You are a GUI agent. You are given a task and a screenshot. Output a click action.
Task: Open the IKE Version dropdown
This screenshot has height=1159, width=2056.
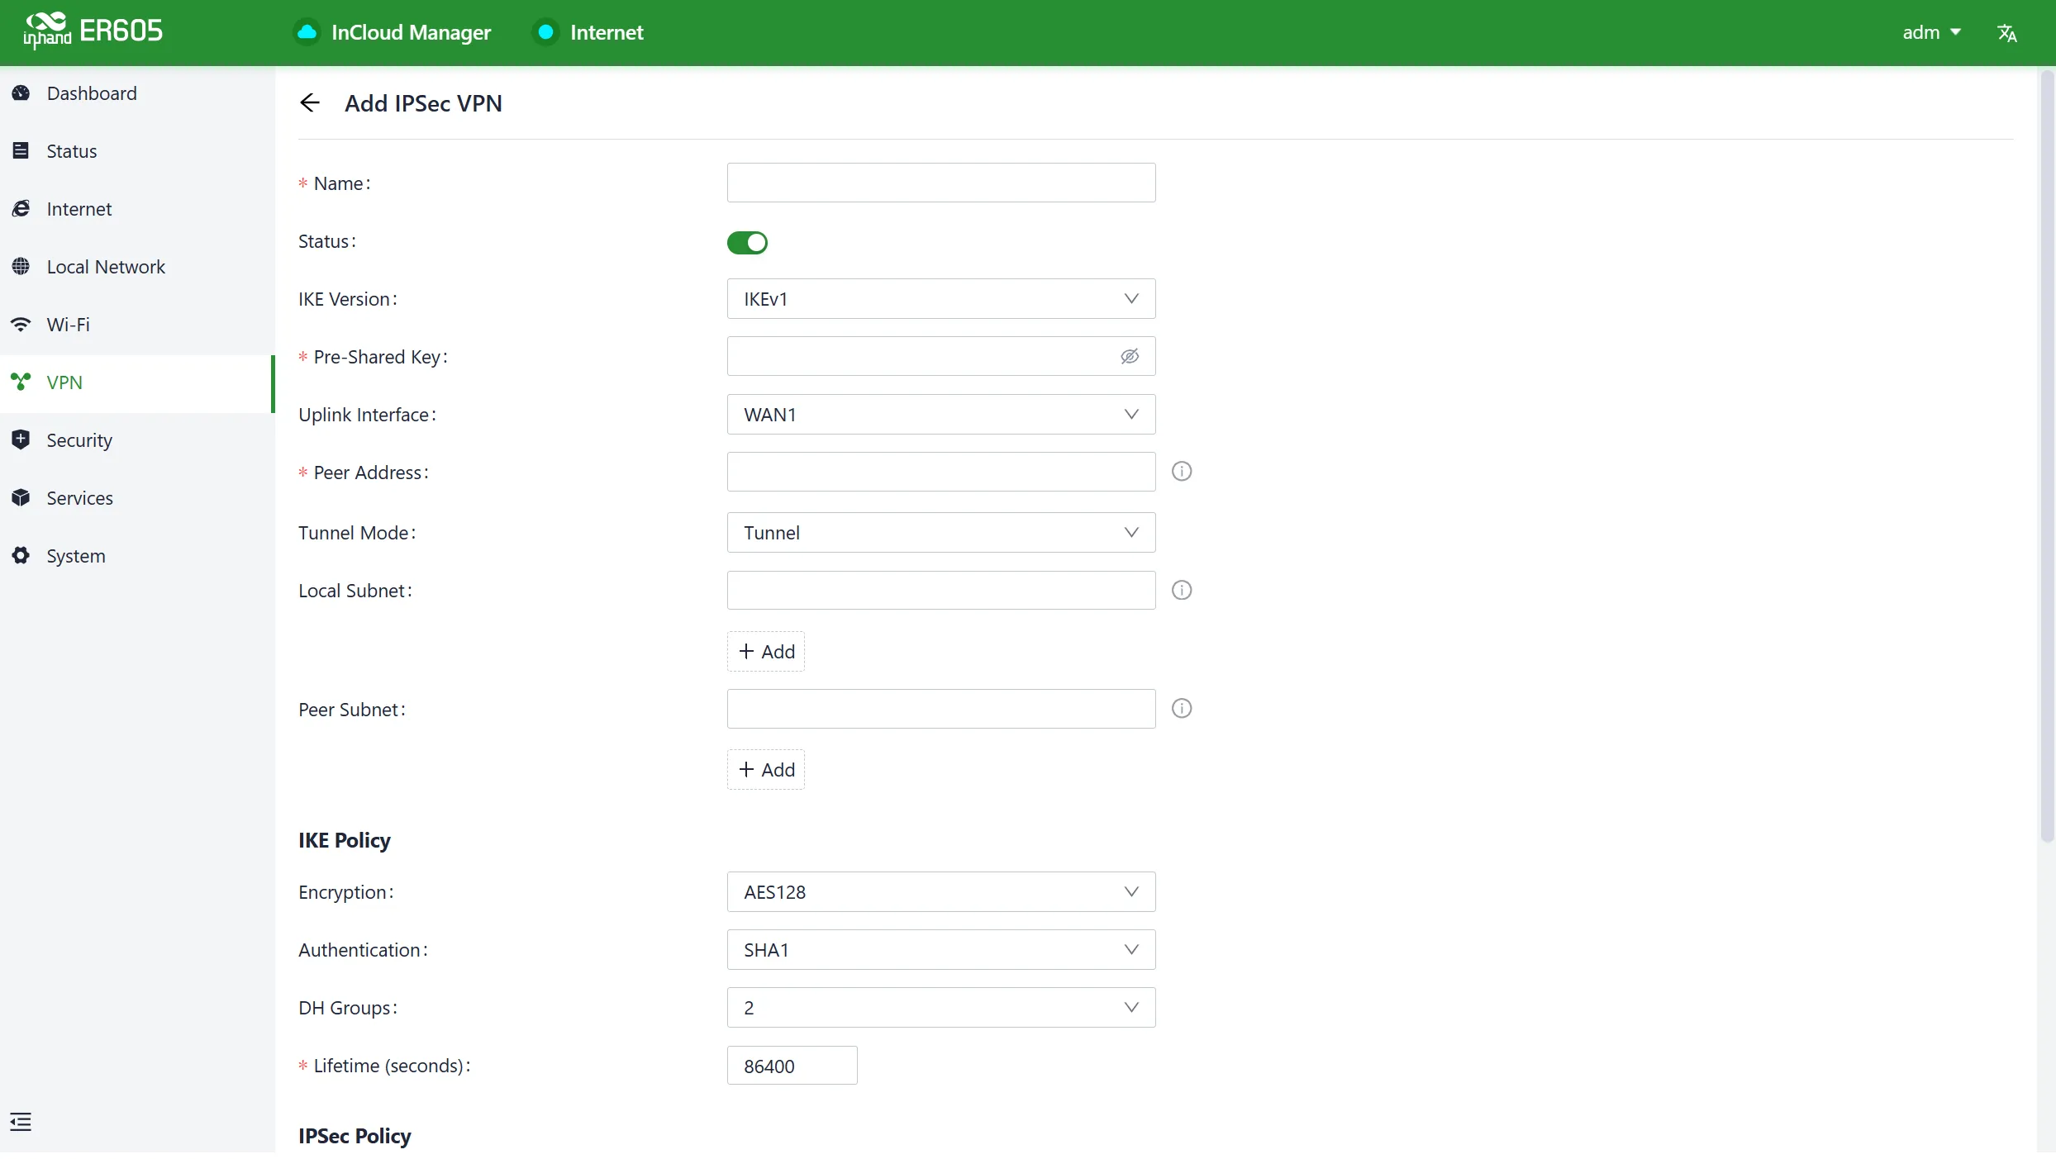pos(941,299)
